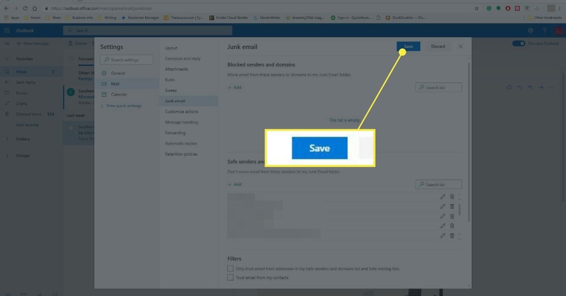The width and height of the screenshot is (566, 296).
Task: Edit the bottommost safe sender entry
Action: tap(443, 235)
